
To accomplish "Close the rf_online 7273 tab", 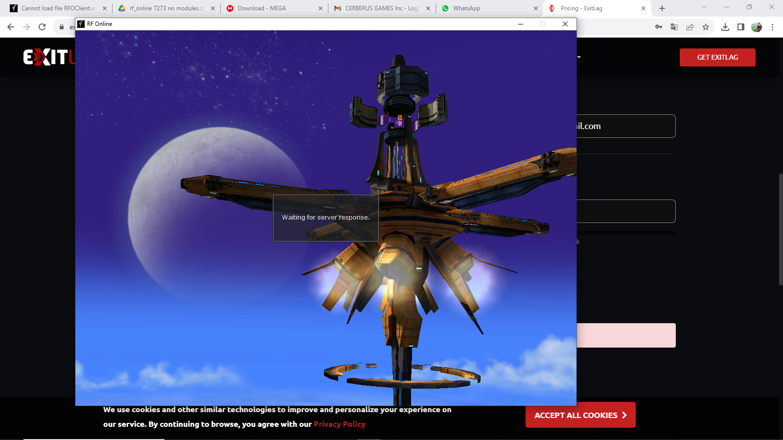I will (213, 8).
